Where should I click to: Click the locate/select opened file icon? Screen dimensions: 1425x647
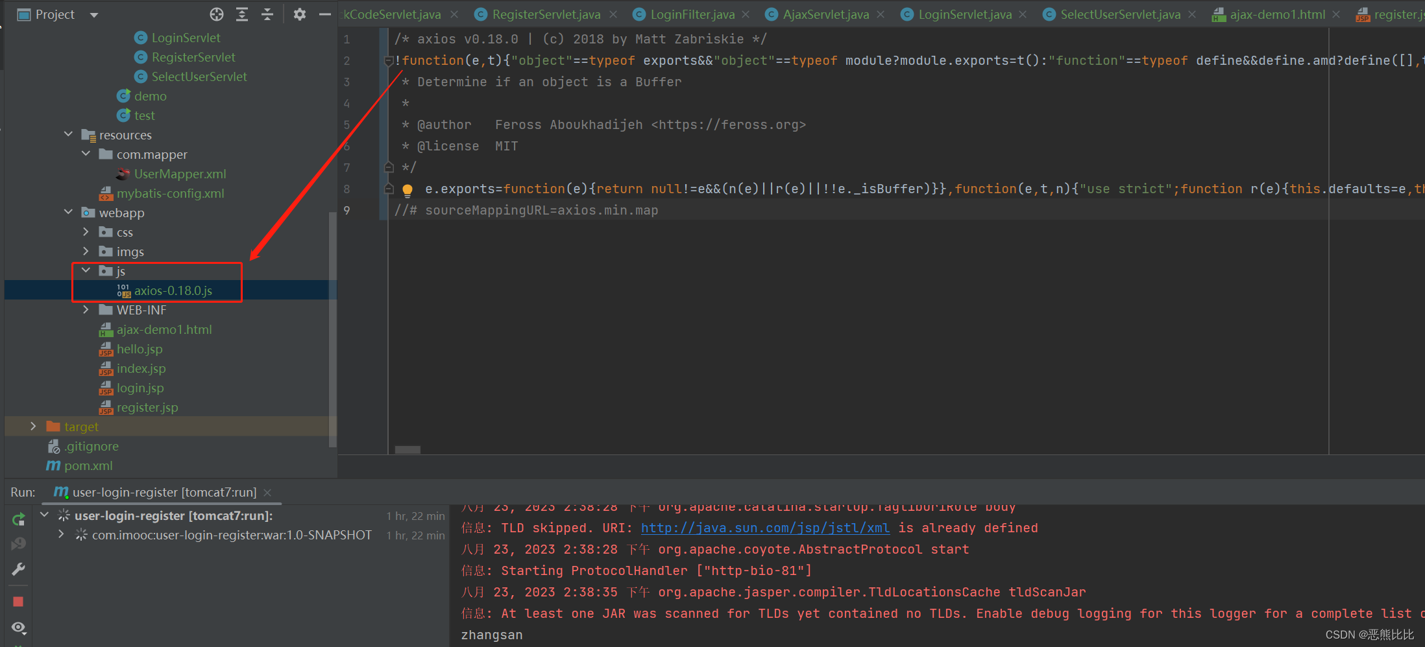217,14
